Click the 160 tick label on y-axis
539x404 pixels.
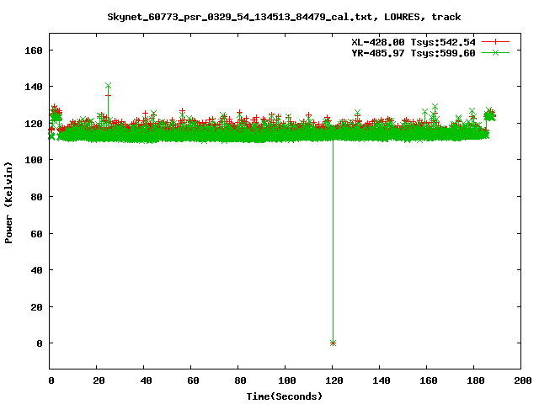click(x=34, y=50)
